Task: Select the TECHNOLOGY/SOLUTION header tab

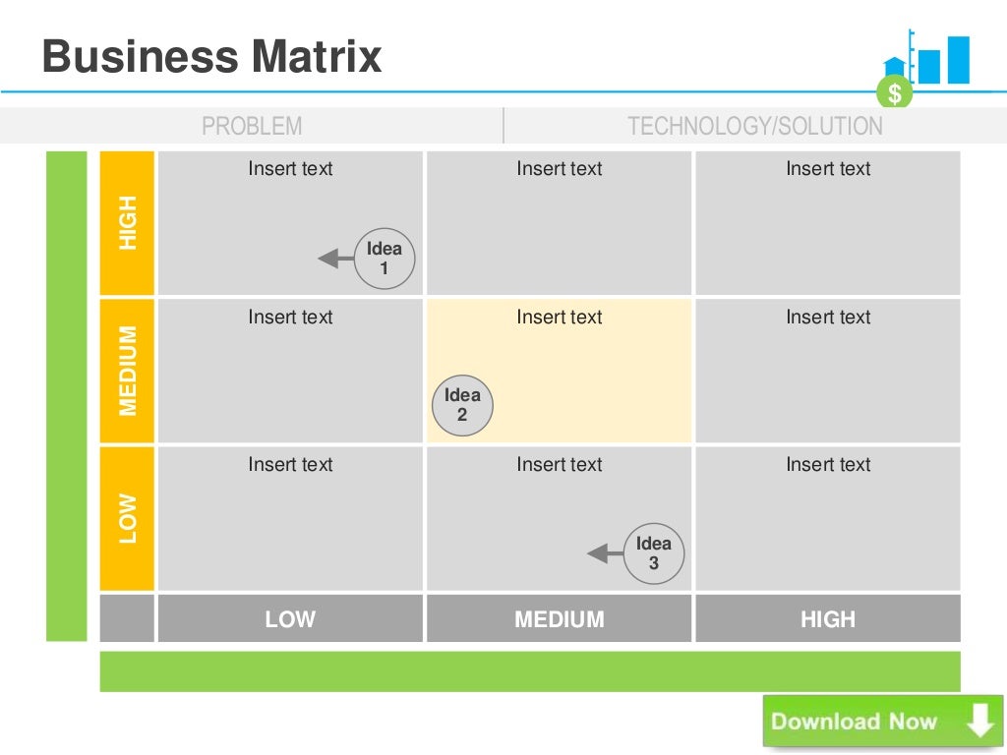Action: (x=755, y=126)
